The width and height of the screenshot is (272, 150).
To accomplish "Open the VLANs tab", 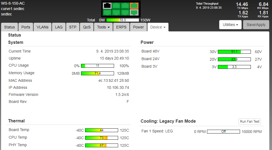I will [x=43, y=27].
